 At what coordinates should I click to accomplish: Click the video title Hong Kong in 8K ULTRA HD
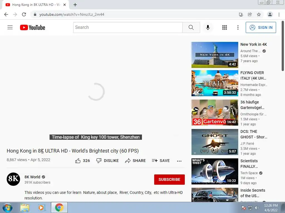click(x=73, y=151)
